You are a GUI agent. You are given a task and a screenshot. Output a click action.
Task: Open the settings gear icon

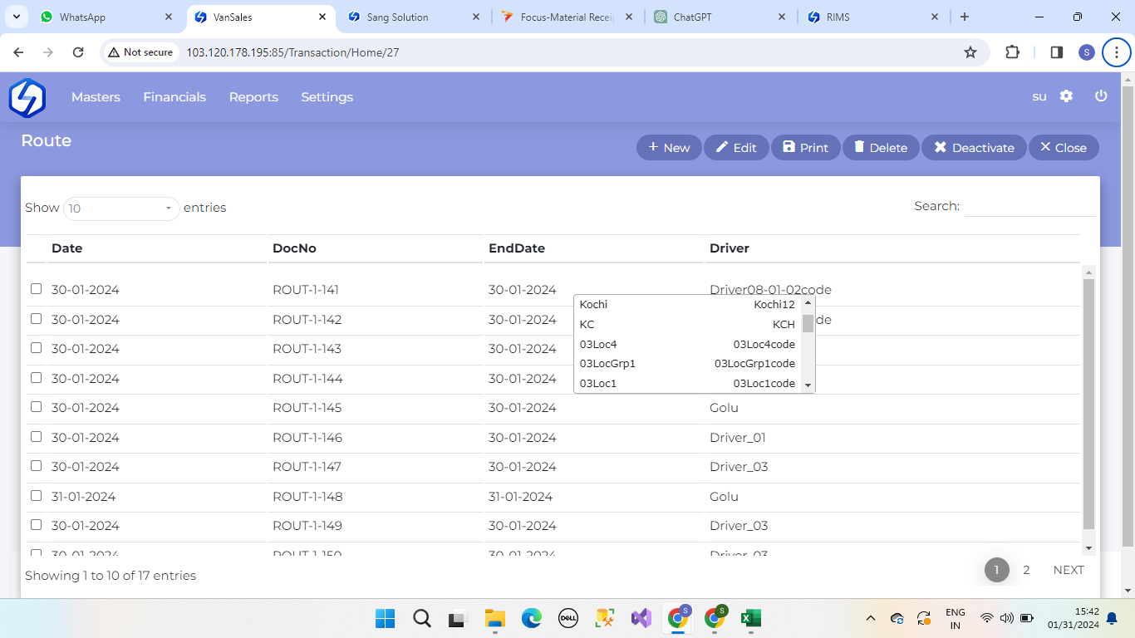pos(1066,96)
